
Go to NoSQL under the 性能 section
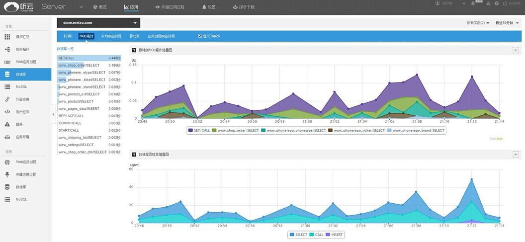click(x=21, y=87)
